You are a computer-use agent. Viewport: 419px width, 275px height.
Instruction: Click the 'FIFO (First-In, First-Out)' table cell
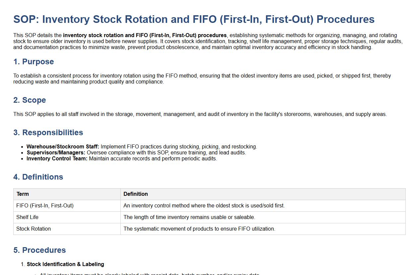(x=45, y=206)
